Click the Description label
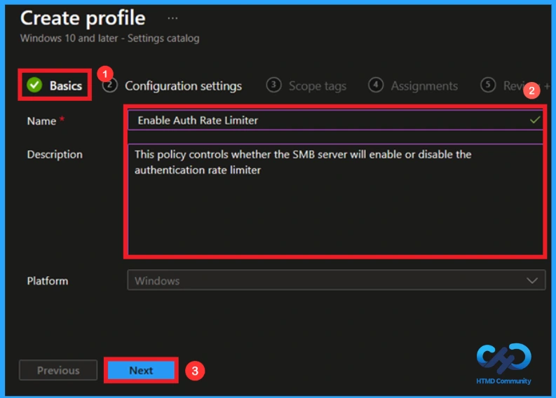Viewport: 556px width, 398px height. (55, 154)
